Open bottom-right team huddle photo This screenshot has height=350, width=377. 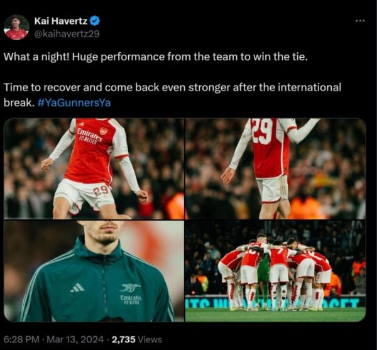[275, 271]
